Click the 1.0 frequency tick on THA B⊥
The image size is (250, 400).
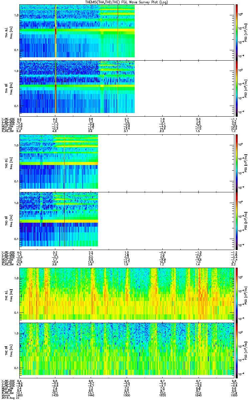16,15
